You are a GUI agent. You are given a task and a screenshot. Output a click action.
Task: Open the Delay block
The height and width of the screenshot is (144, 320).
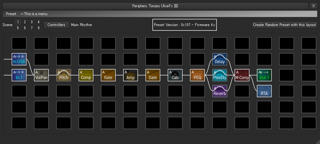pyautogui.click(x=220, y=59)
